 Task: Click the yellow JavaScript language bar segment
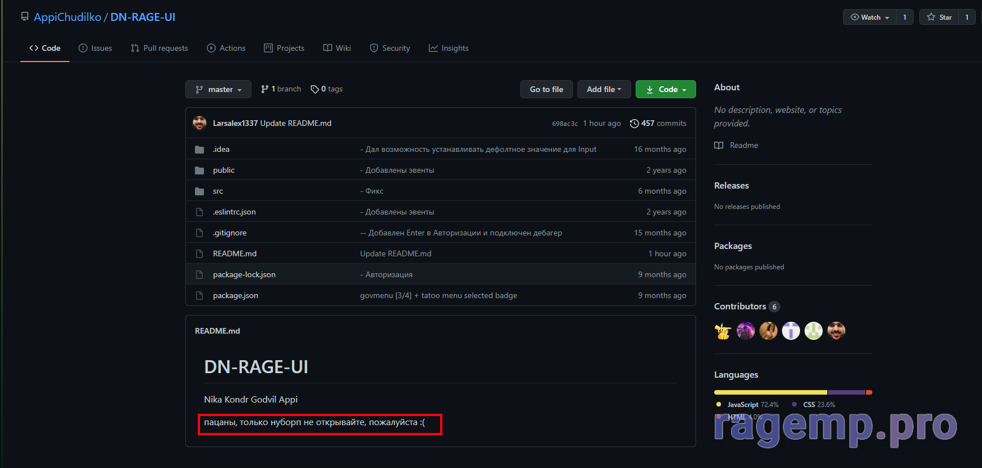[x=770, y=392]
